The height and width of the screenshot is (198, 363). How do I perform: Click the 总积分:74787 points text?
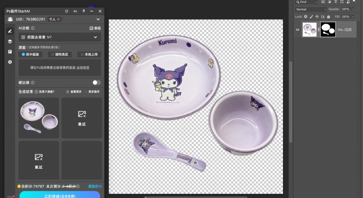(x=33, y=186)
